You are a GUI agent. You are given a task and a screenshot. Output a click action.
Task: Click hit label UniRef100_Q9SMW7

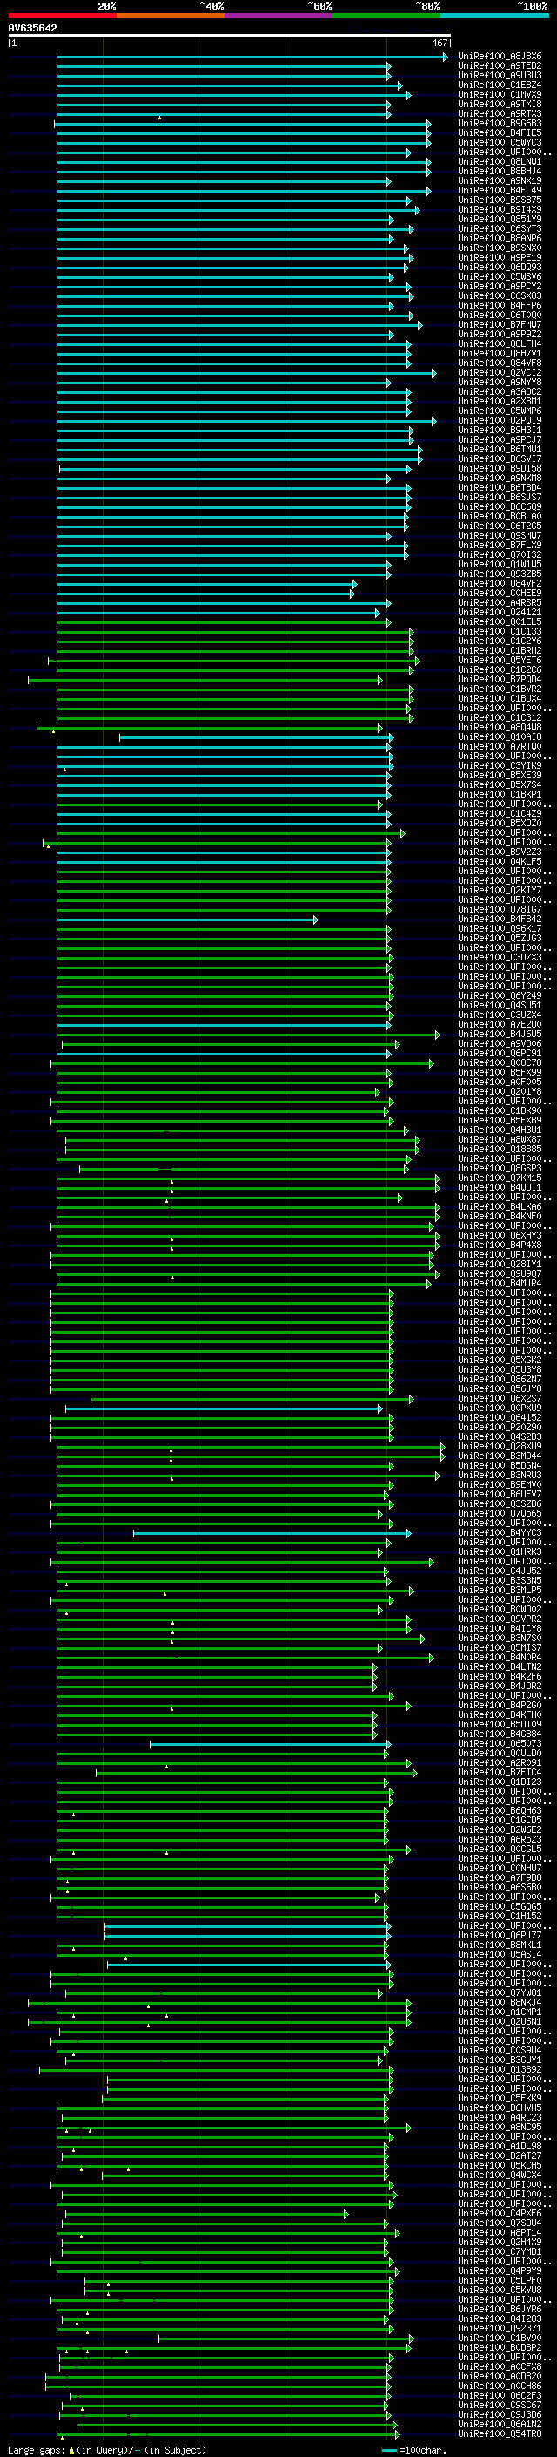click(499, 536)
